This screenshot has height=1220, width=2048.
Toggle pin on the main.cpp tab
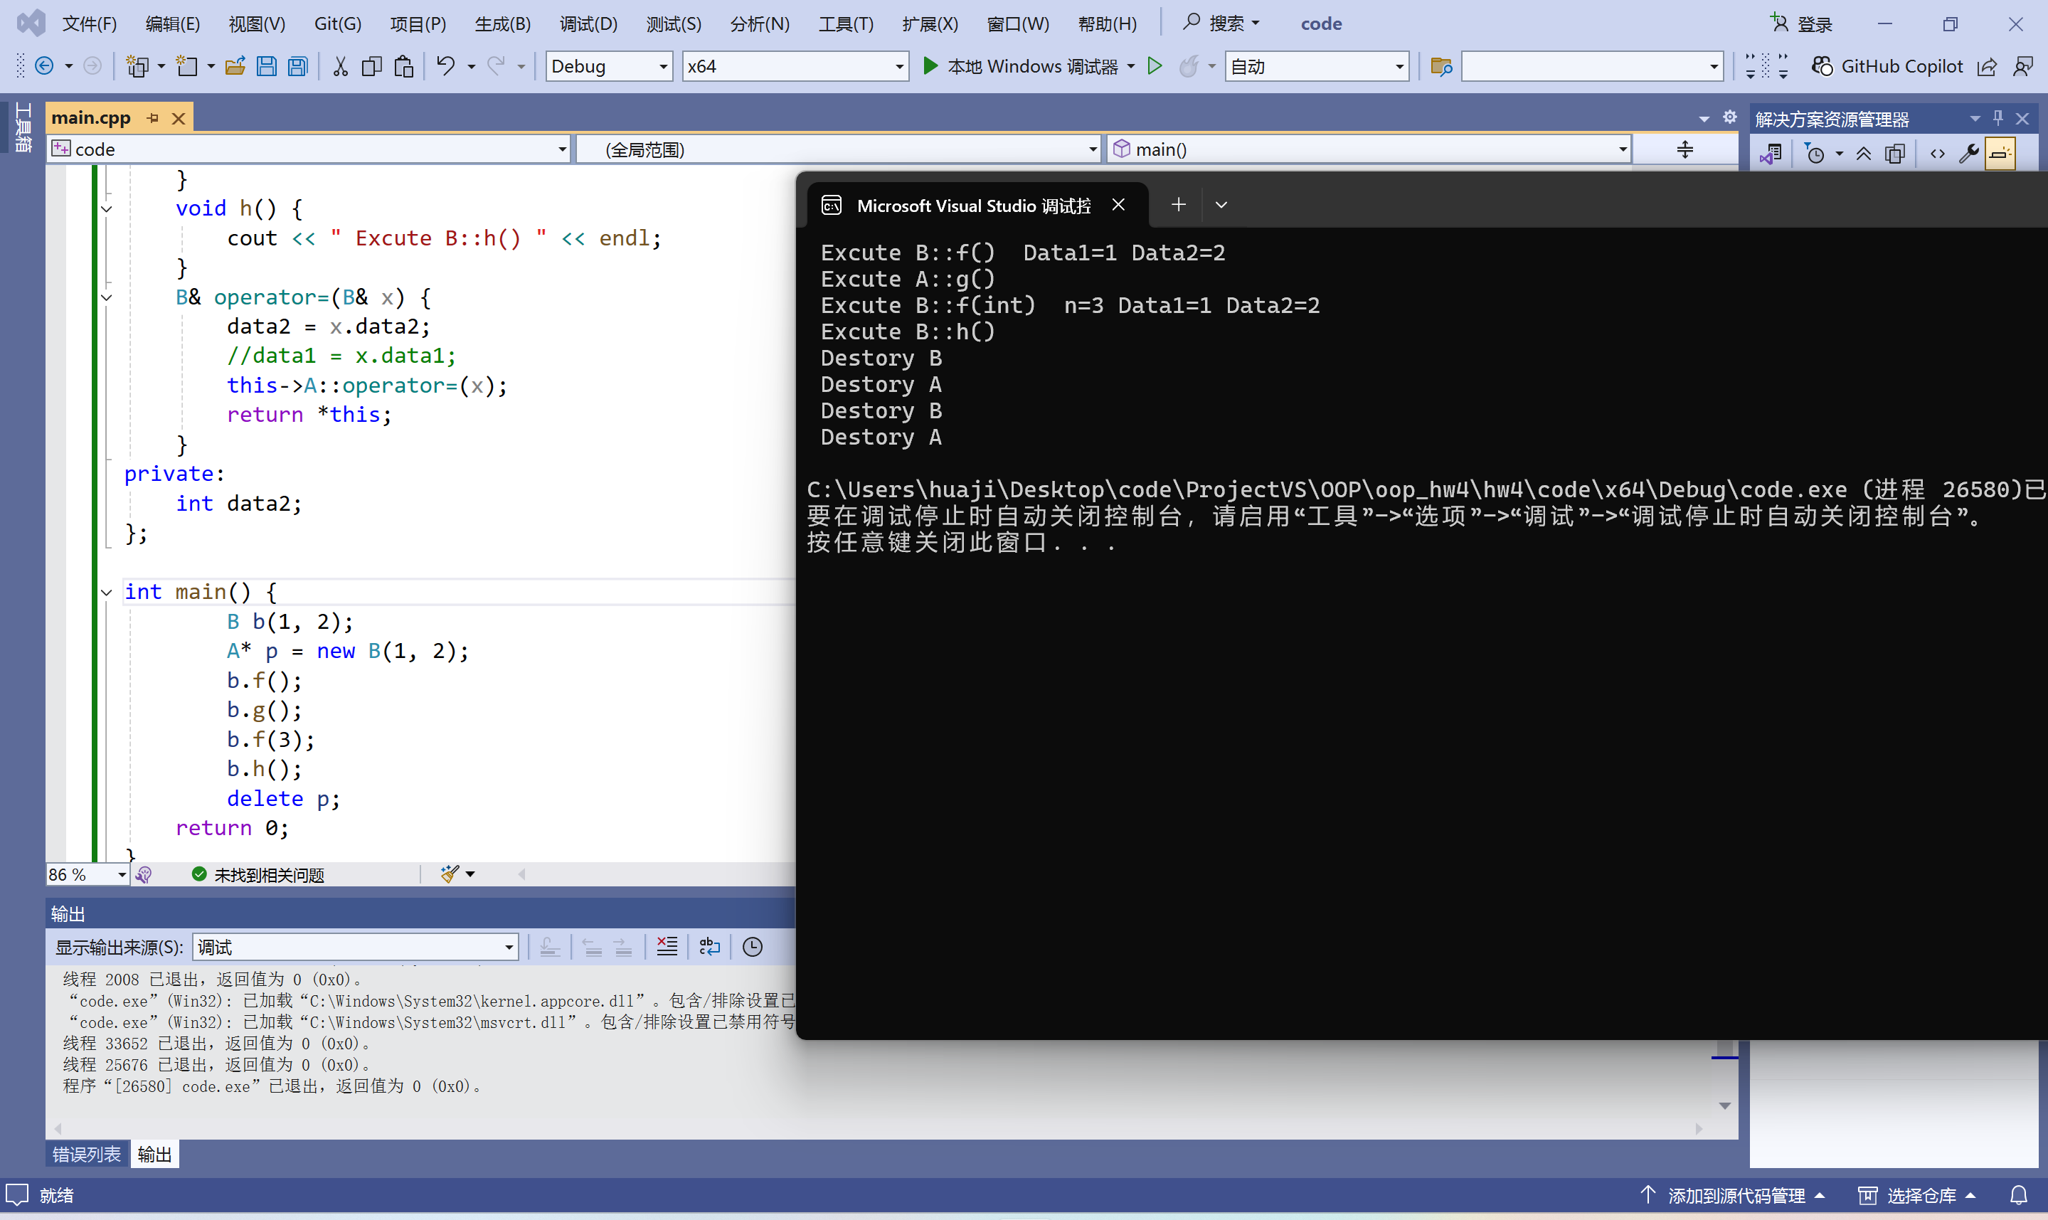pos(153,118)
